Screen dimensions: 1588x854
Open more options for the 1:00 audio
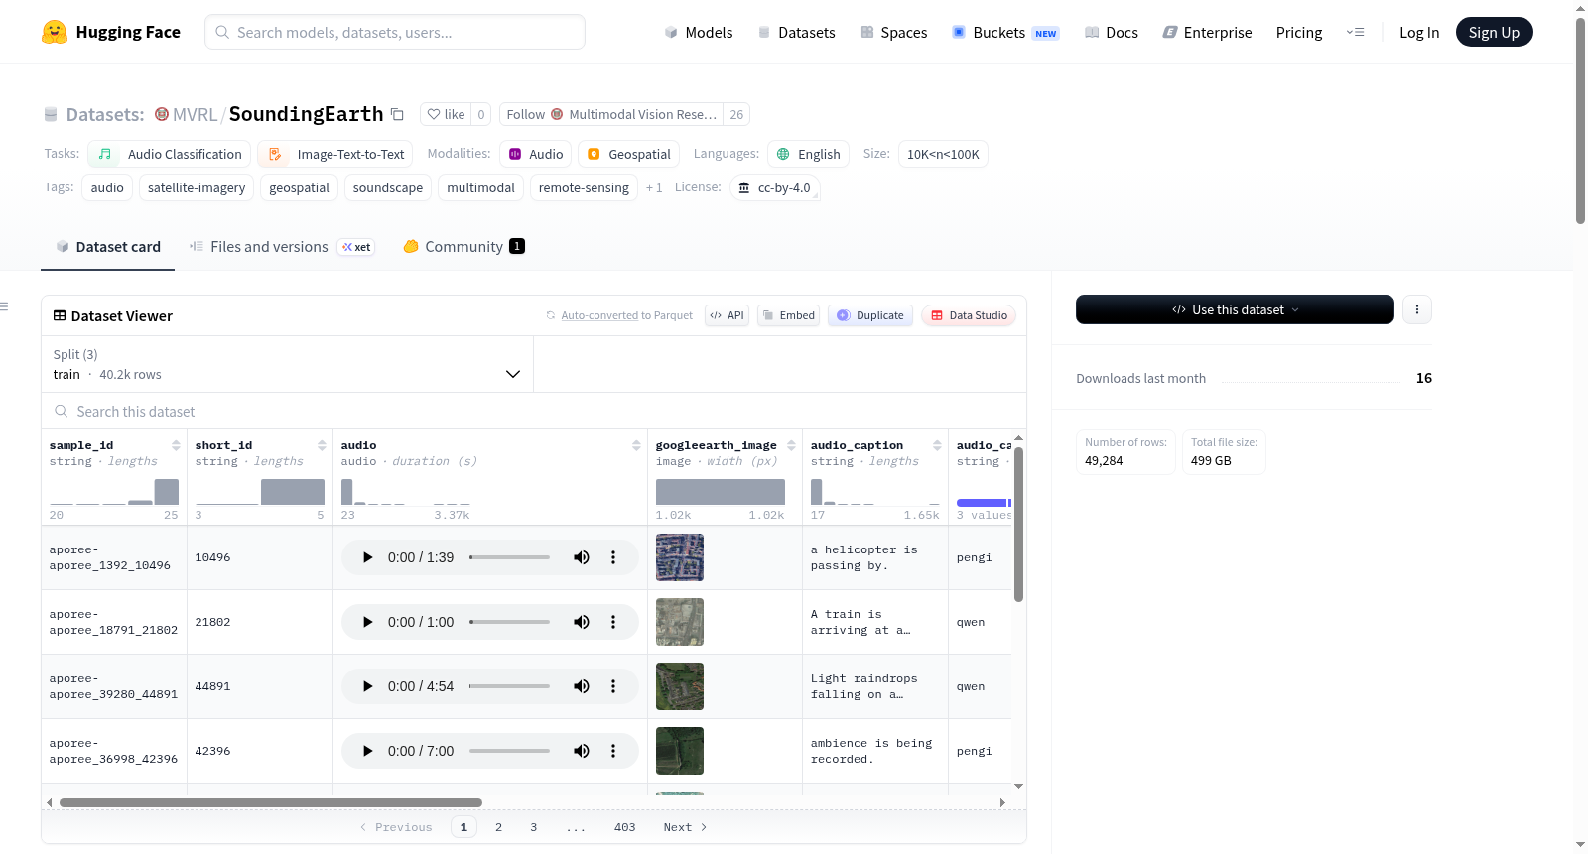tap(613, 622)
